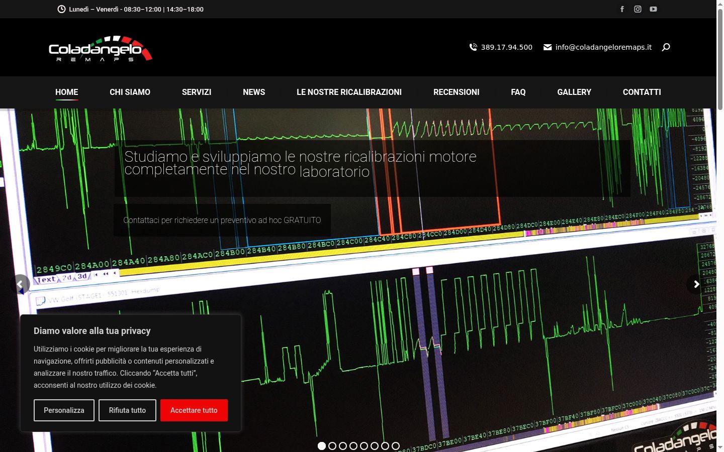724x452 pixels.
Task: Select the fifth slider pagination dot
Action: tap(364, 446)
